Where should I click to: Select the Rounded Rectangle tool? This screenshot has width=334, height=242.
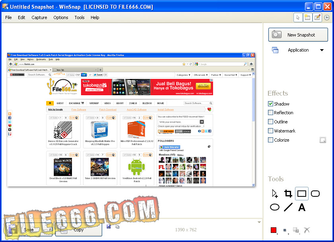315,194
